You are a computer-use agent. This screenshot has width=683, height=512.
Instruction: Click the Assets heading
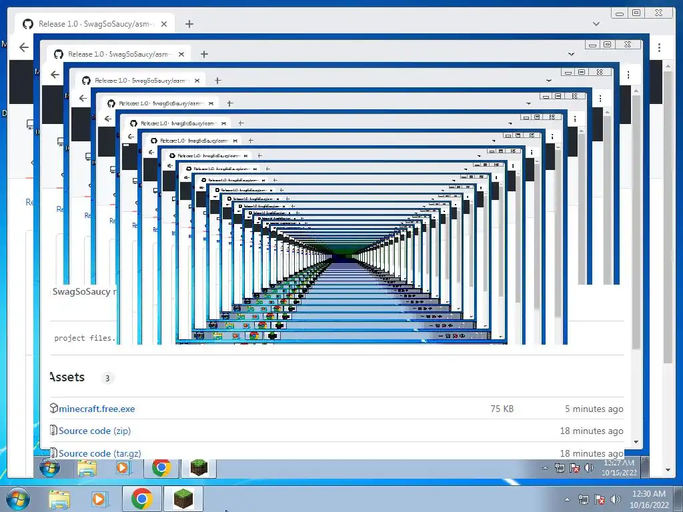67,377
